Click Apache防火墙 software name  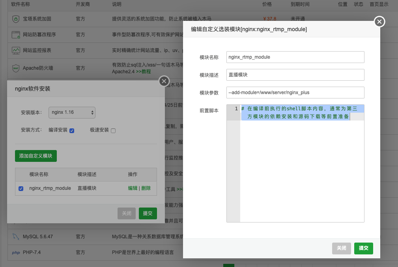[x=38, y=68]
